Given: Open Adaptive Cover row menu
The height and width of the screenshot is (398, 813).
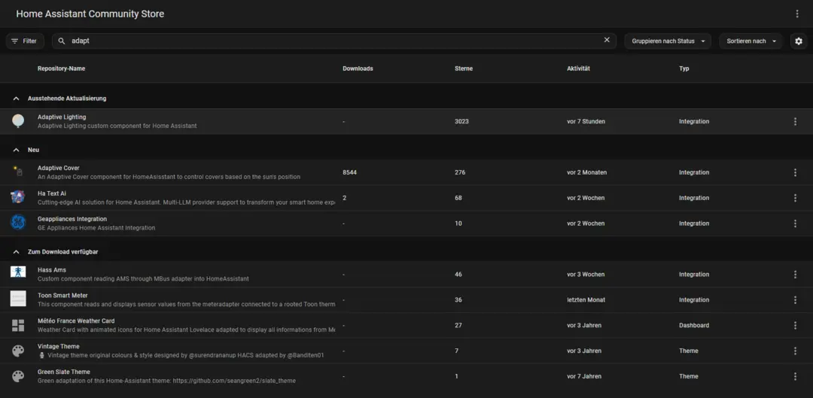Looking at the screenshot, I should pyautogui.click(x=795, y=172).
